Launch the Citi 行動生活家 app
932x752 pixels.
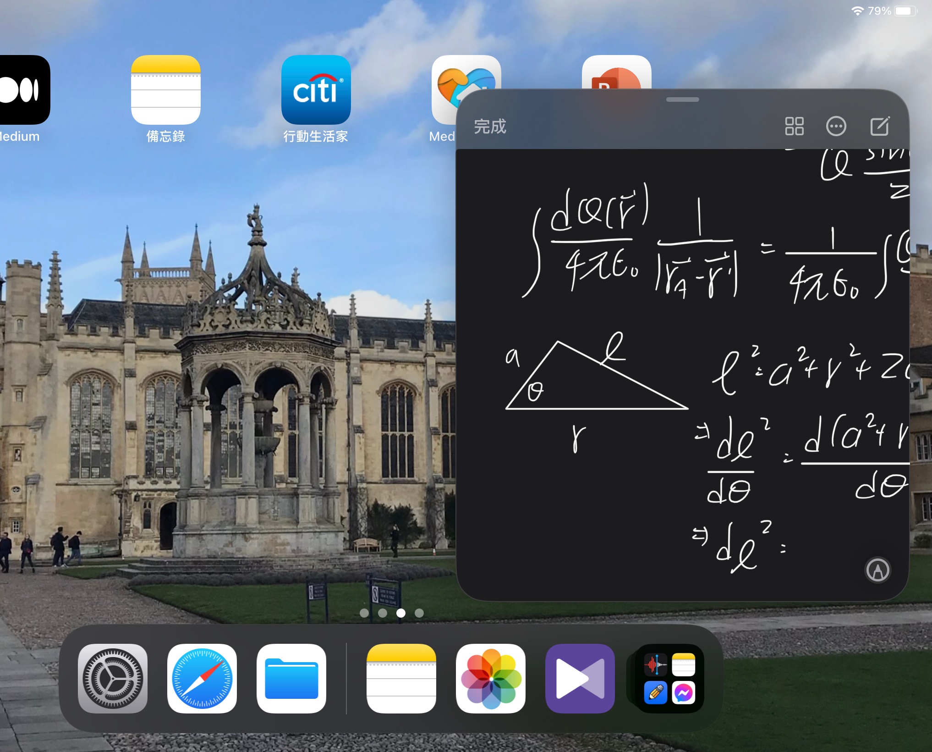316,90
